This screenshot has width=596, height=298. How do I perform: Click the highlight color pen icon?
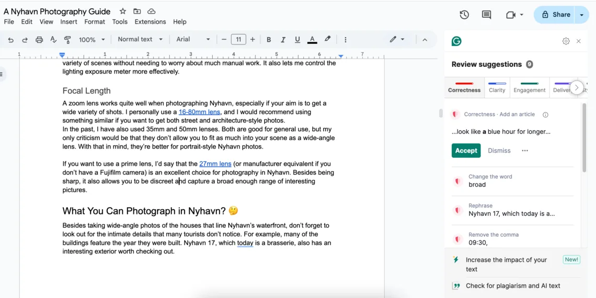click(x=327, y=39)
